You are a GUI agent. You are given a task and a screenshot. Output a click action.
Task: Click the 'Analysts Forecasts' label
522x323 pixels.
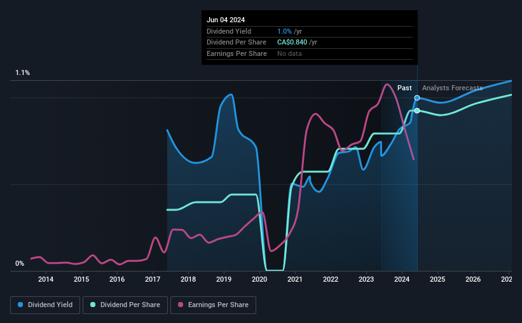click(453, 88)
